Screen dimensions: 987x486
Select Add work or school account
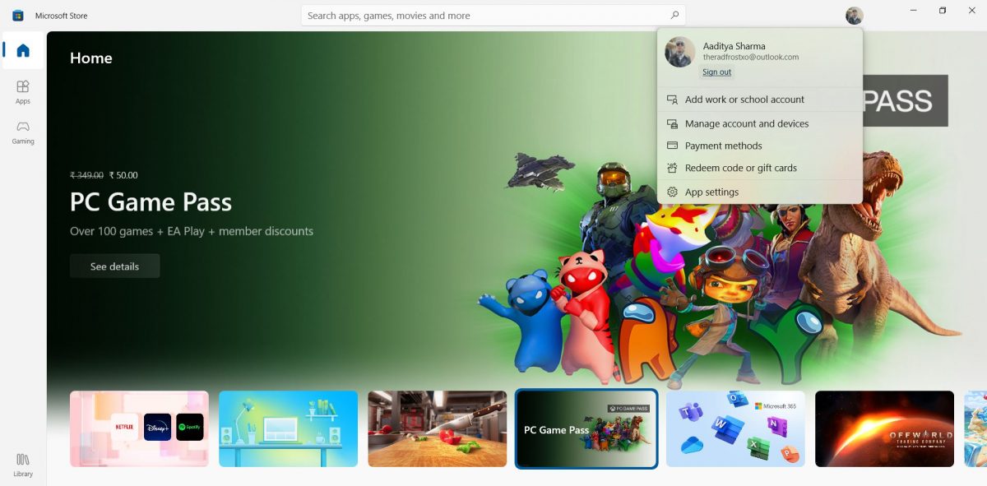pyautogui.click(x=760, y=100)
